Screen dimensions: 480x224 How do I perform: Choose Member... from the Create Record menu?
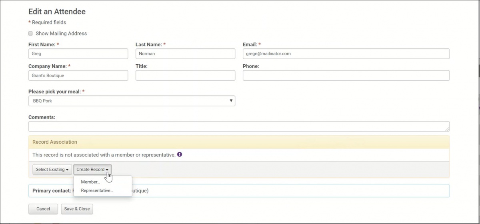[x=90, y=182]
